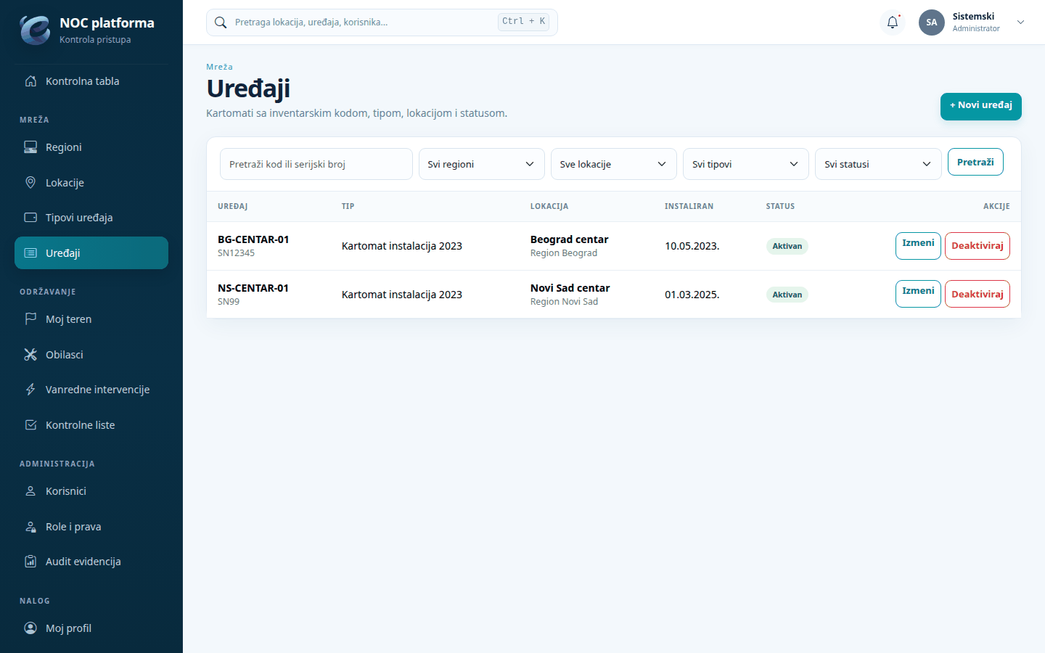Click the Audit evidencija chart icon

point(30,562)
